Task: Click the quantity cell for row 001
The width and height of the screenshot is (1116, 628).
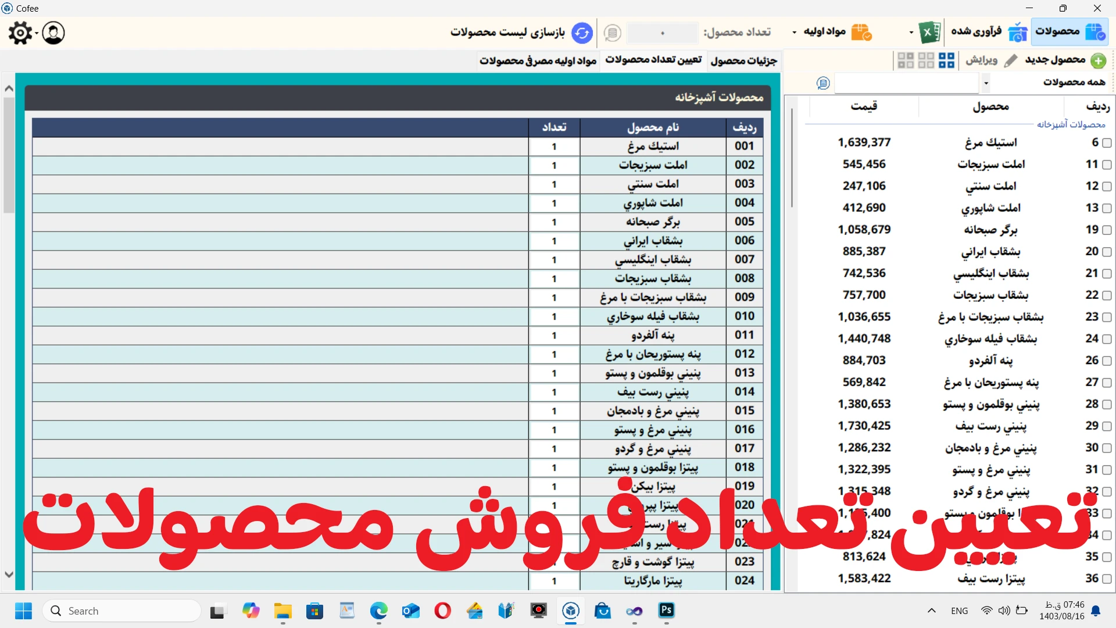Action: tap(554, 147)
